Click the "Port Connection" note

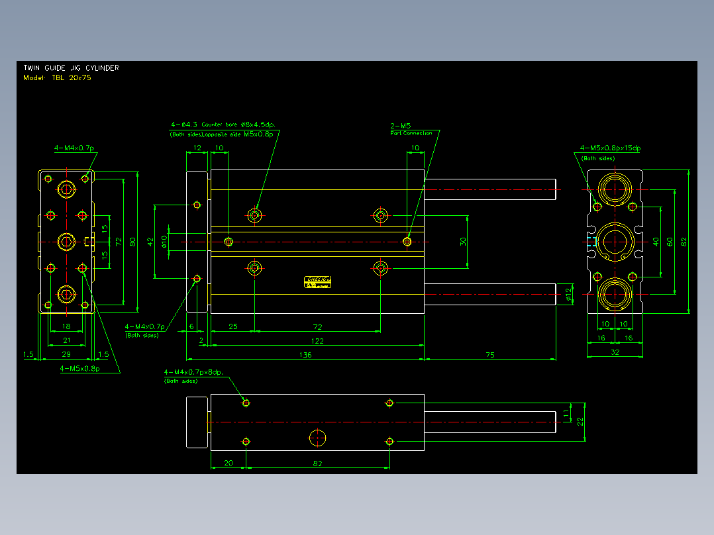(411, 133)
